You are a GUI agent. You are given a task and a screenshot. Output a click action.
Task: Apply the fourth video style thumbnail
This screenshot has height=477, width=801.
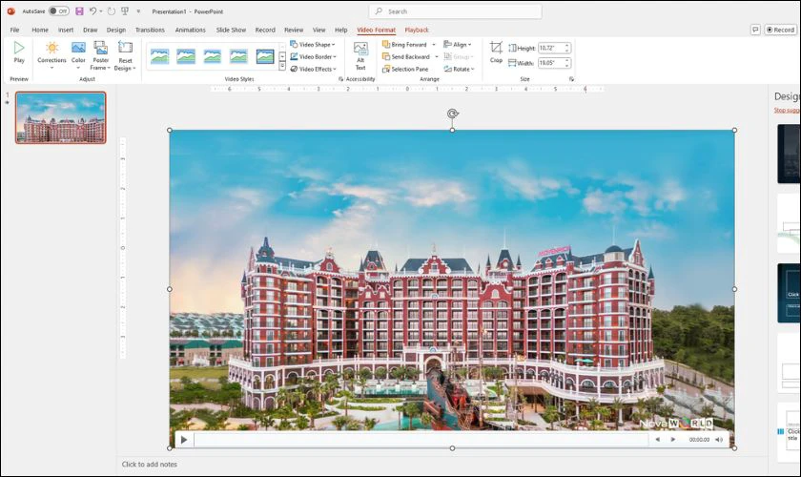click(238, 56)
